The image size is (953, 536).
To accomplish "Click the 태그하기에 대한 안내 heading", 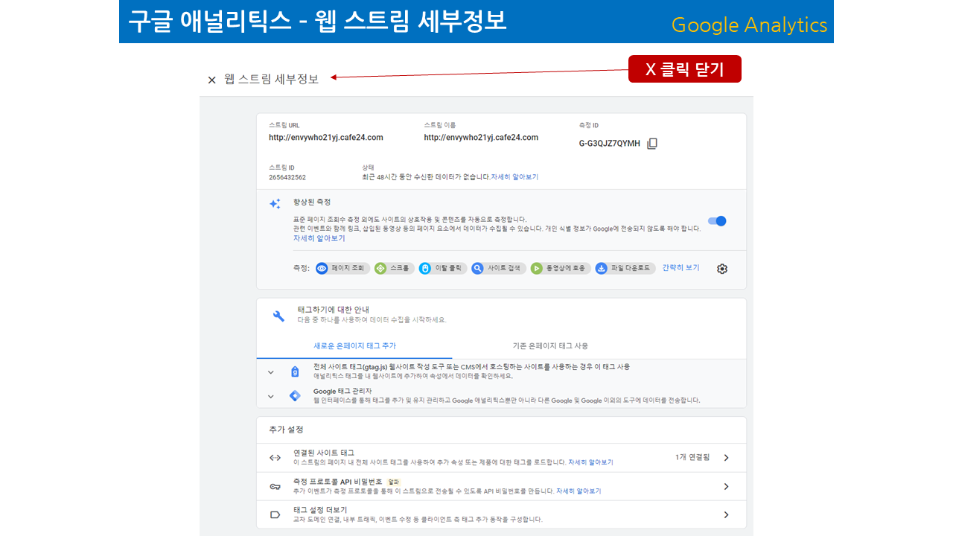I will pyautogui.click(x=334, y=309).
